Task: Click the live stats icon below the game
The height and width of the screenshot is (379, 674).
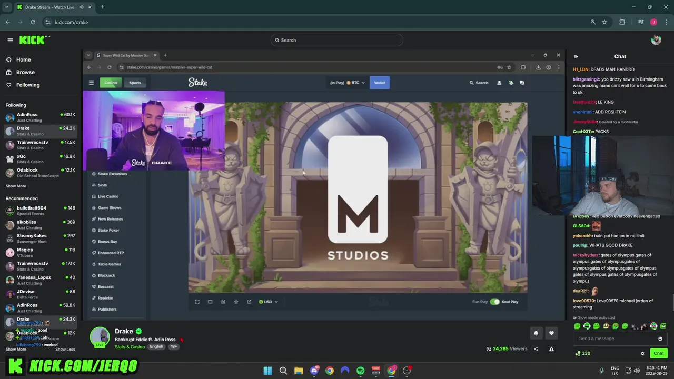Action: pos(223,302)
